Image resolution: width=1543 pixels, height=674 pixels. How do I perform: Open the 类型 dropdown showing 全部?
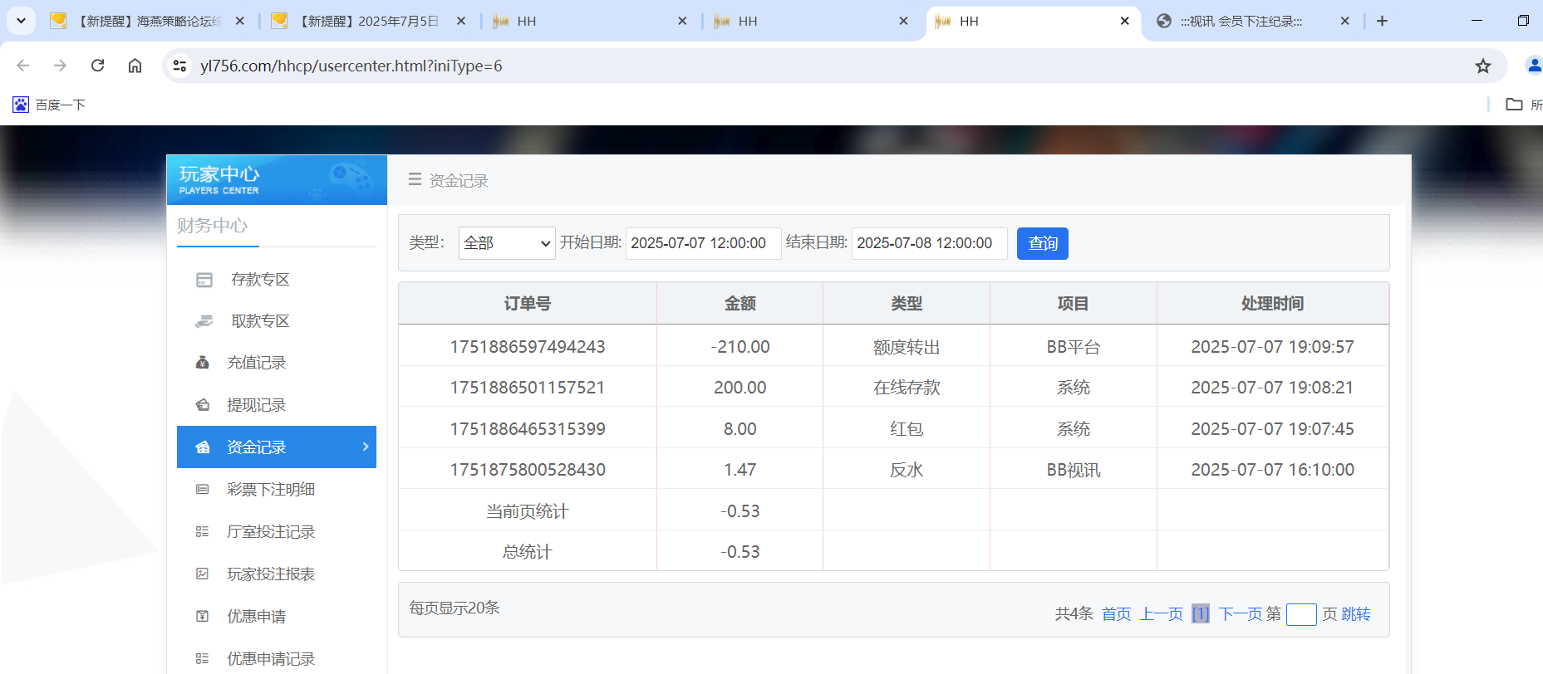click(507, 243)
